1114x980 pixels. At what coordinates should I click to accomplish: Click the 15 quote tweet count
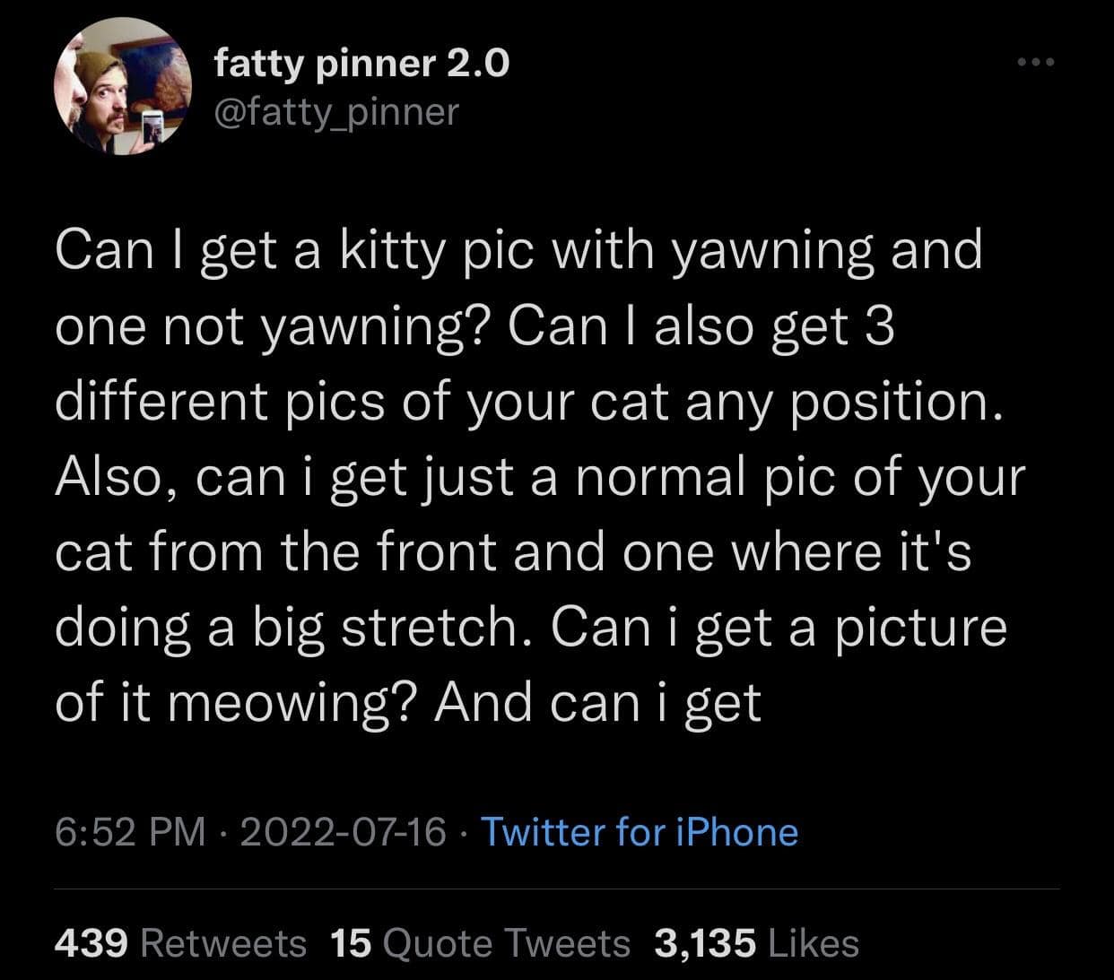click(351, 943)
